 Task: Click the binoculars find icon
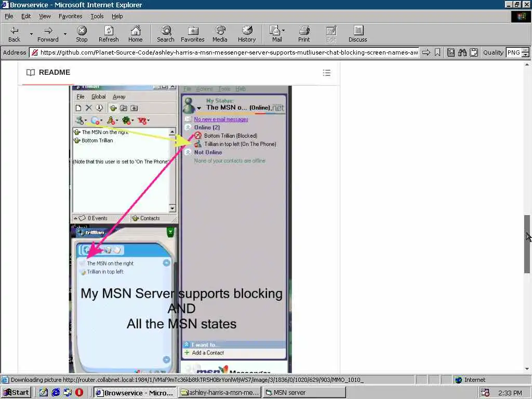462,52
